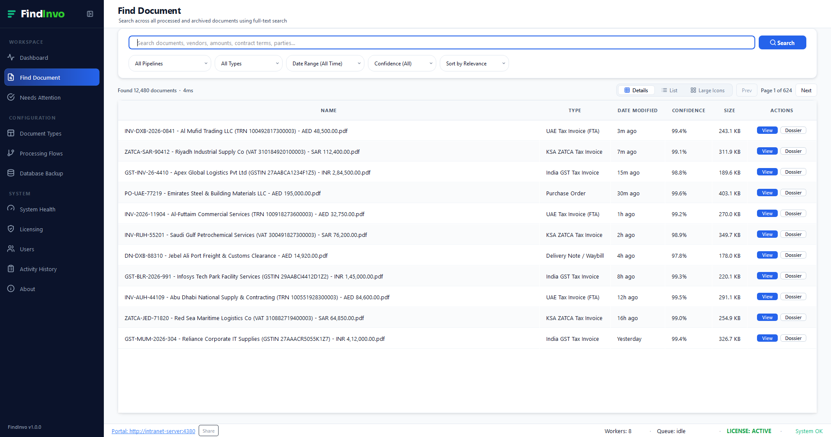The width and height of the screenshot is (831, 437).
Task: View the INV-DXB-2026-0841 document
Action: tap(767, 130)
